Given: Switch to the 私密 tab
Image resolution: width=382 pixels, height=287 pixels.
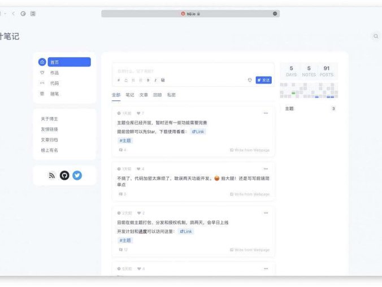Looking at the screenshot, I should (x=171, y=95).
